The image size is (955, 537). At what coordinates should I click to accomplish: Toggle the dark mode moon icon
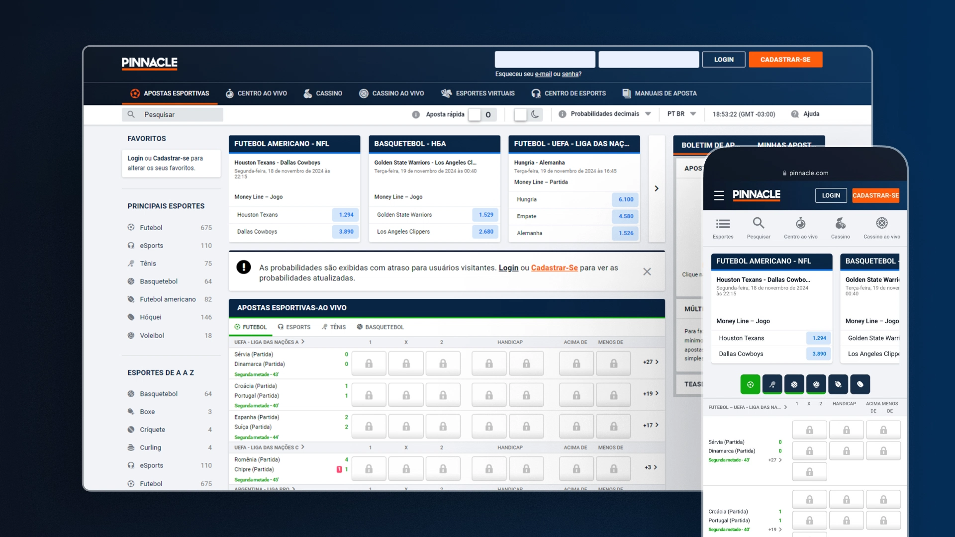click(x=535, y=114)
